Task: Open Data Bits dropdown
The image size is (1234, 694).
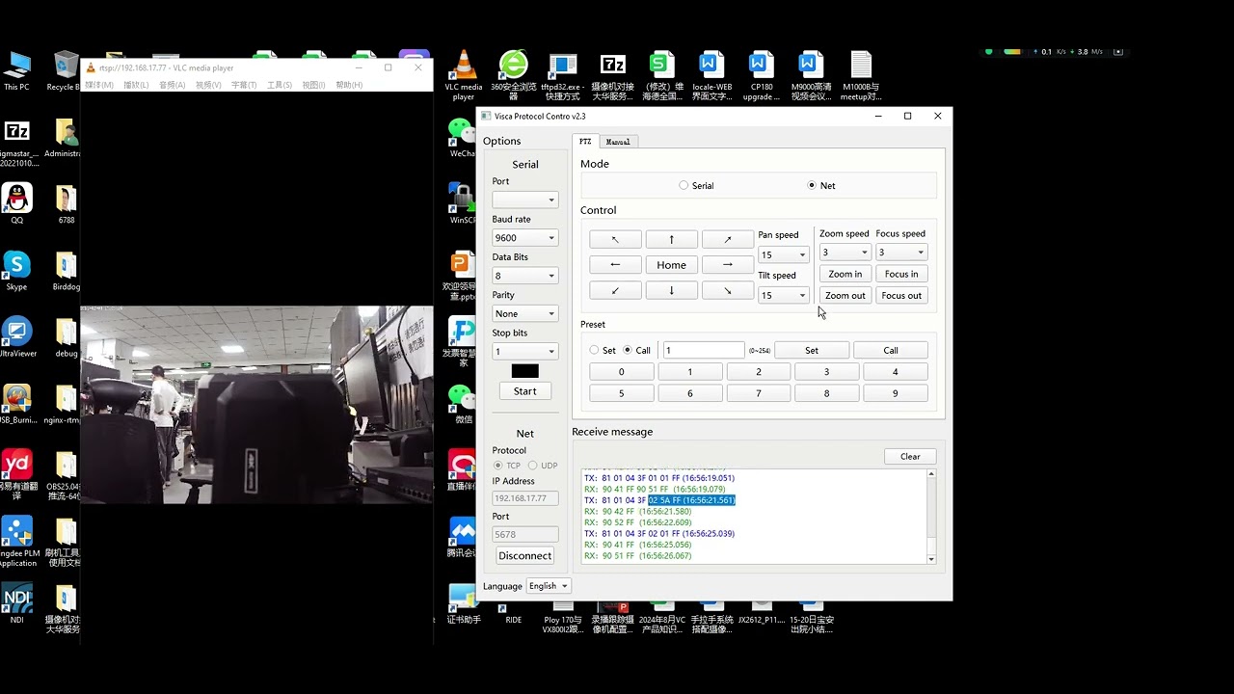Action: pos(524,276)
